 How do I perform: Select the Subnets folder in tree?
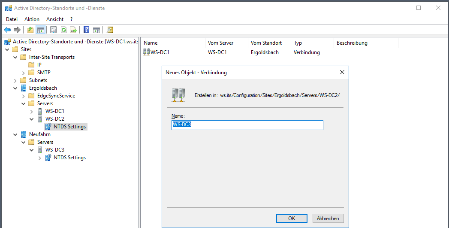pyautogui.click(x=34, y=80)
